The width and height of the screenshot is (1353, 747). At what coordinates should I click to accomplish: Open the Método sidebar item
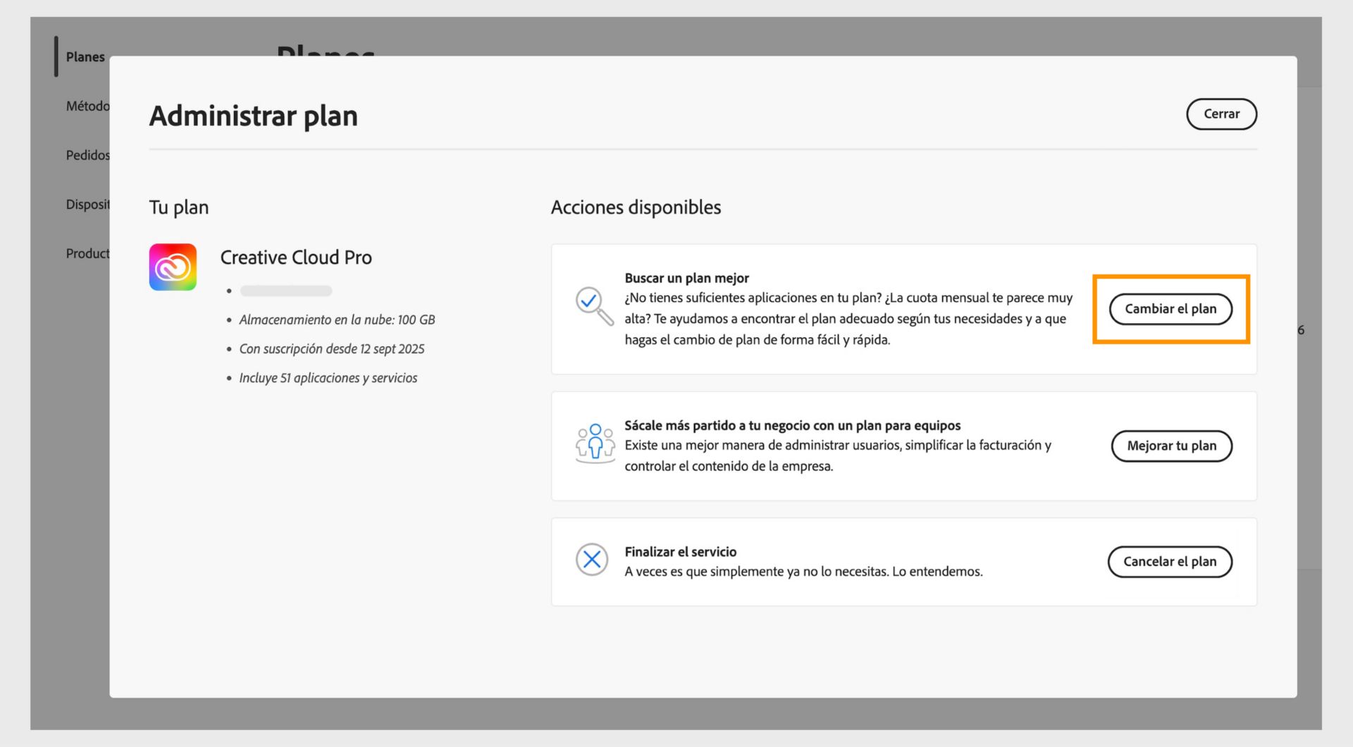(x=87, y=106)
